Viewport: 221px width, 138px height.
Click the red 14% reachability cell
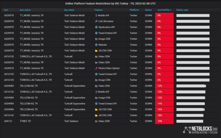click(x=164, y=104)
